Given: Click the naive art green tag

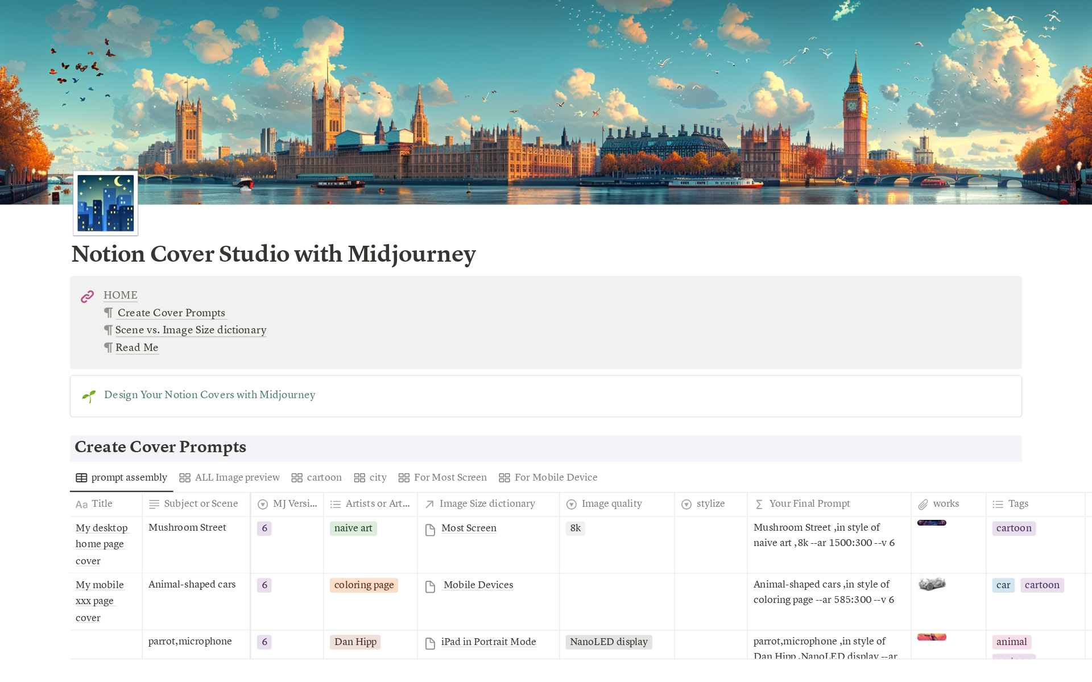Looking at the screenshot, I should click(353, 528).
